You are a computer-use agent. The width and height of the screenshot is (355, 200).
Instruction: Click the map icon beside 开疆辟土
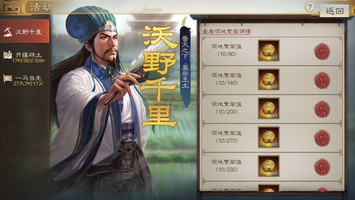[7, 55]
